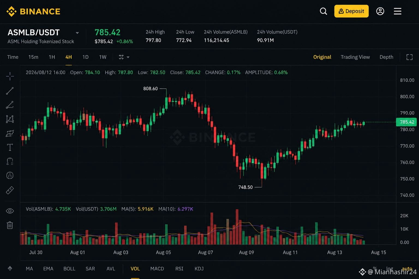The image size is (419, 279).
Task: Switch to Original chart view
Action: [x=322, y=57]
